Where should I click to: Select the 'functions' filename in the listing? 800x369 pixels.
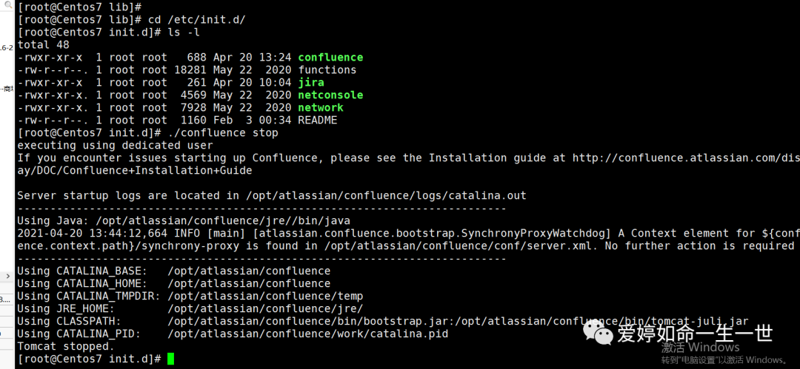coord(327,70)
